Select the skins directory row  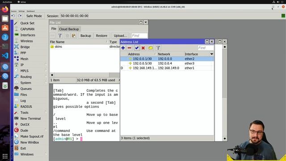pyautogui.click(x=84, y=47)
